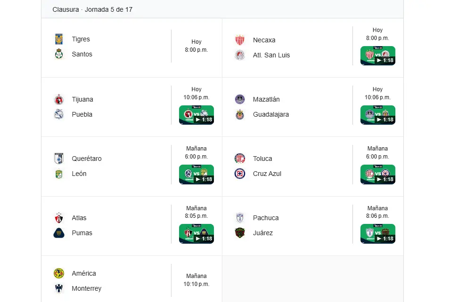Screen dimensions: 450x302
Task: Click the Monterrey team crest icon
Action: coord(58,288)
